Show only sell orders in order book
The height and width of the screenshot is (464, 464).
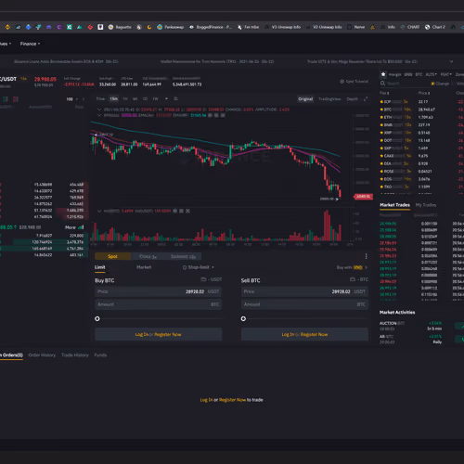coord(16,99)
